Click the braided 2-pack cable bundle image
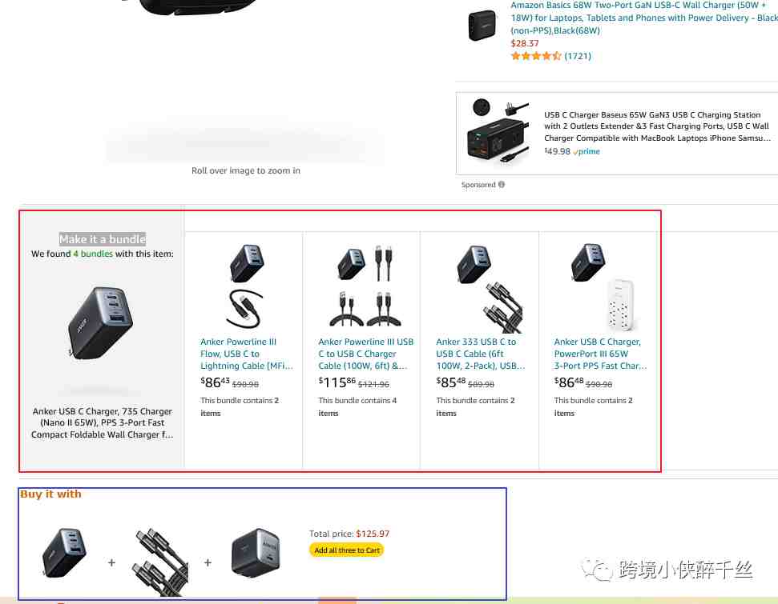Screen dimensions: 778x604 click(490, 288)
